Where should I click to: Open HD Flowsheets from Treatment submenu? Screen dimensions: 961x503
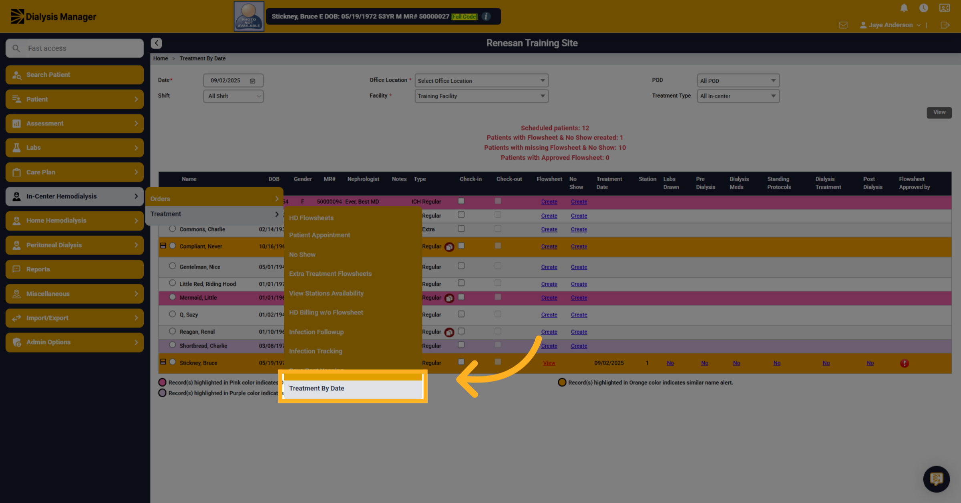point(312,218)
